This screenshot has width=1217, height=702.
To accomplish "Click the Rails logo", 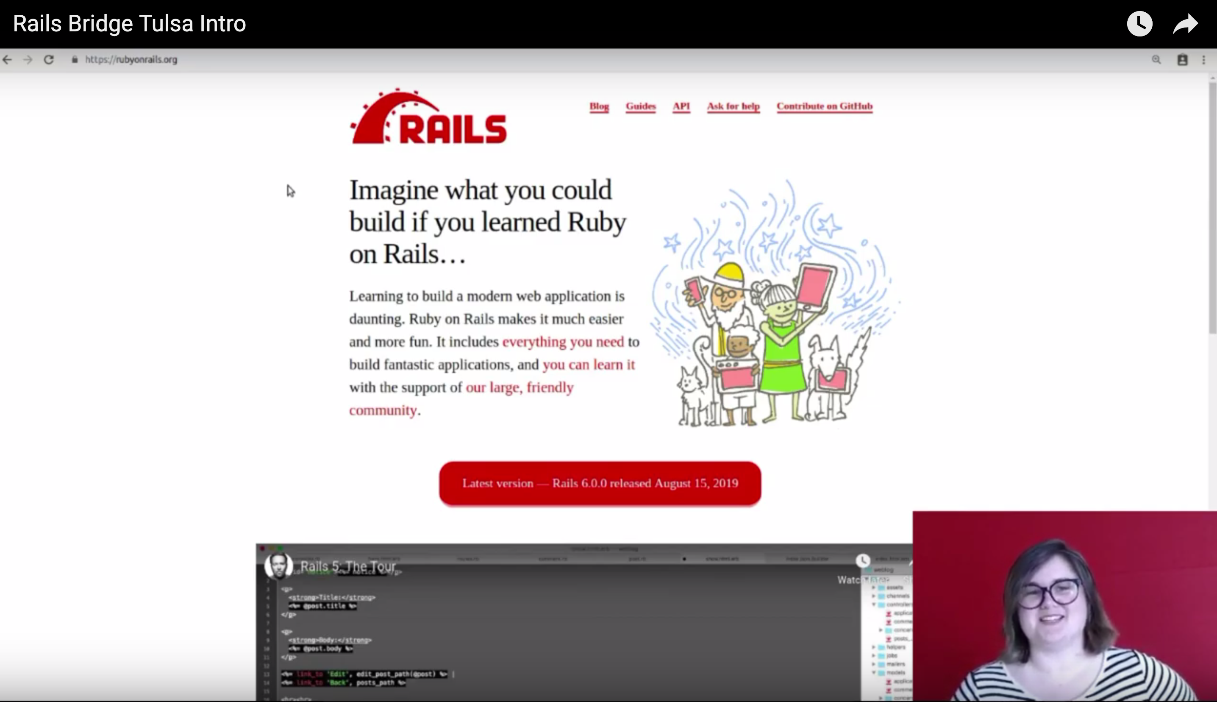I will click(x=428, y=116).
